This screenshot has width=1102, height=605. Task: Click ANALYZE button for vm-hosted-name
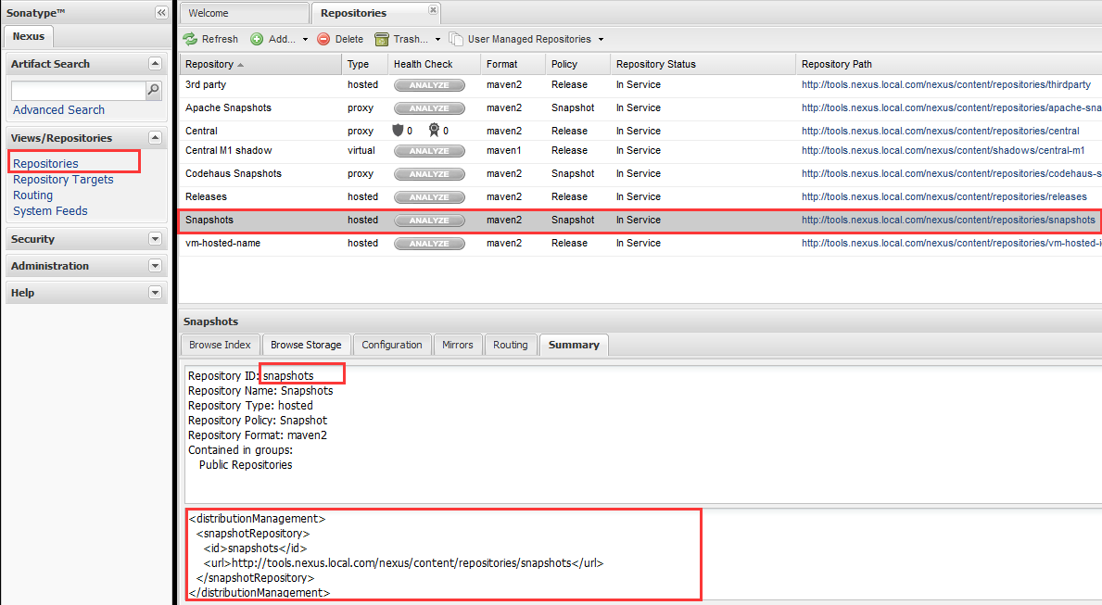(429, 244)
